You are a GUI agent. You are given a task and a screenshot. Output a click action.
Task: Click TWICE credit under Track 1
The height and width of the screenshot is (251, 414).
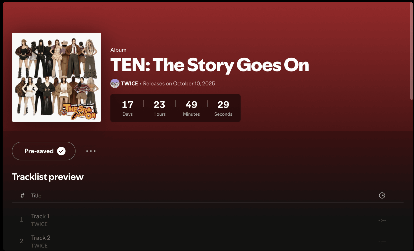tap(39, 224)
